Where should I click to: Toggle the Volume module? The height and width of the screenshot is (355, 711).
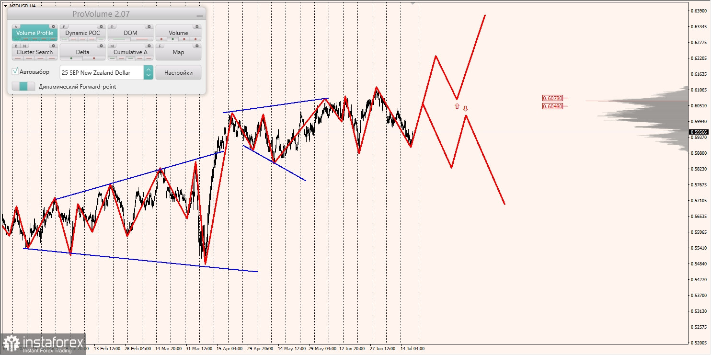(178, 33)
